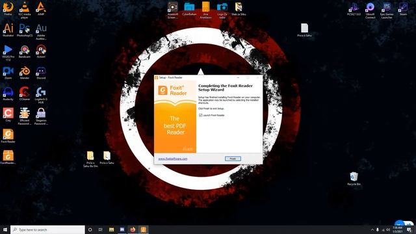This screenshot has width=416, height=234.
Task: Switch to Firefox in the taskbar
Action: pos(133,229)
